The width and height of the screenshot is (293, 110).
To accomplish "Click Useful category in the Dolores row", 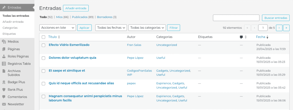I will pos(161,58).
